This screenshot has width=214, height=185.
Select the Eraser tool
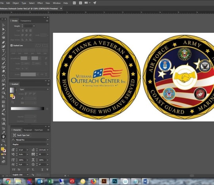point(4,71)
